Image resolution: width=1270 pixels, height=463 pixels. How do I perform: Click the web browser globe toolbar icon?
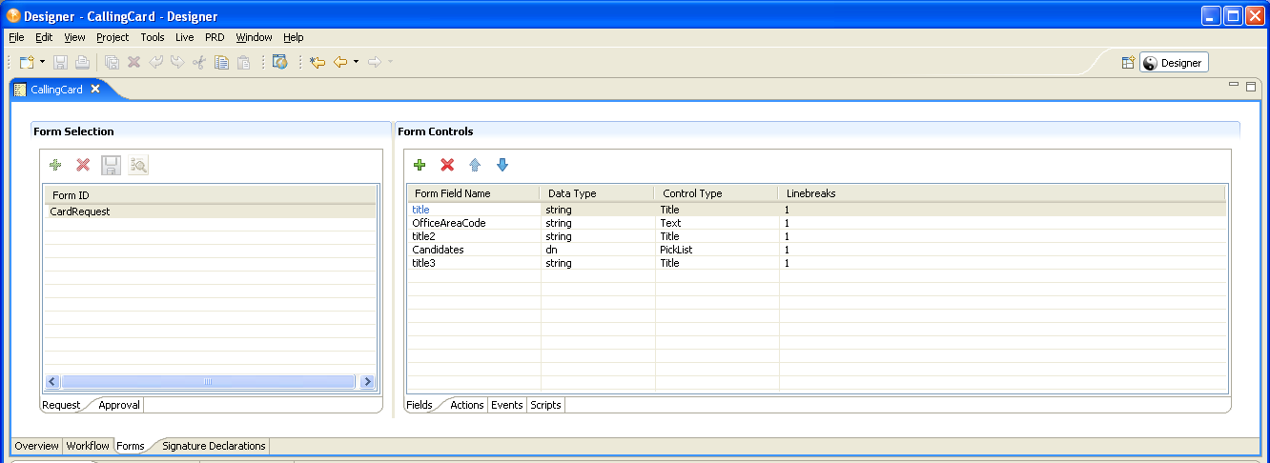(279, 62)
